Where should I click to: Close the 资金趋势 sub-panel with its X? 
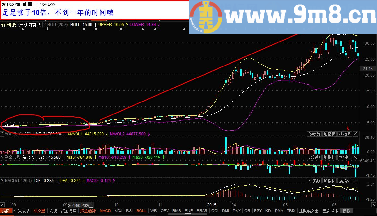coord(355,157)
